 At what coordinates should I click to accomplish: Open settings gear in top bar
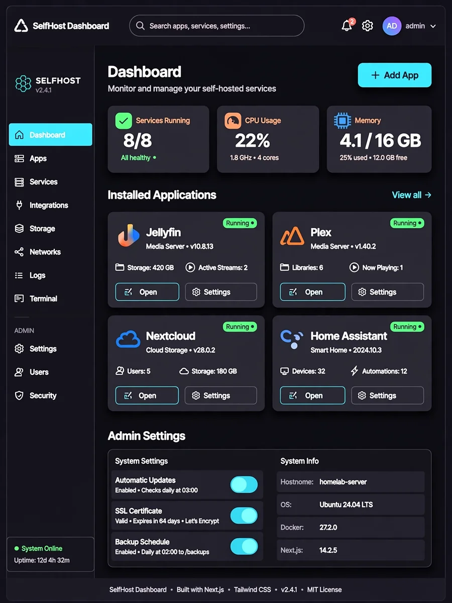tap(368, 26)
